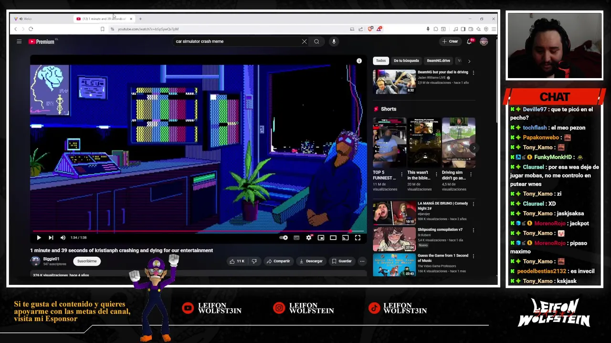Screen dimensions: 611x343
Task: Show more Shorts with the arrow
Action: (474, 148)
